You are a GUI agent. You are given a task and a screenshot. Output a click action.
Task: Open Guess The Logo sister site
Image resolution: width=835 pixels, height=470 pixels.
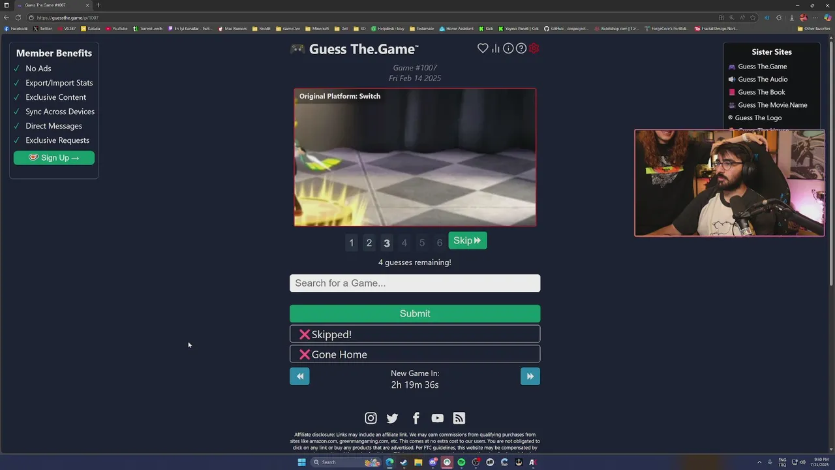[x=758, y=118]
